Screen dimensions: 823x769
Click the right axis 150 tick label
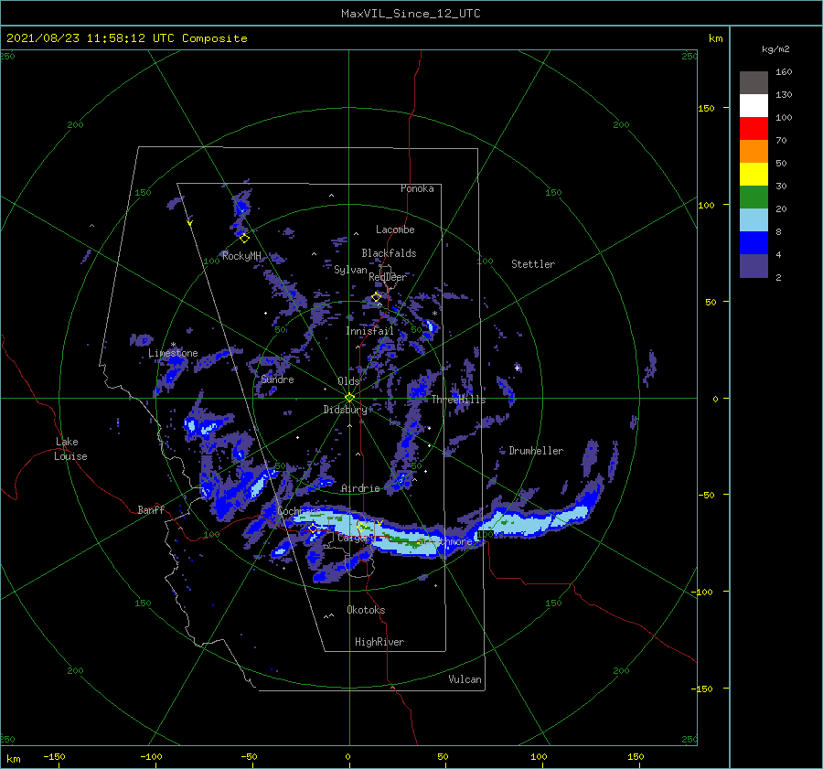pos(706,108)
